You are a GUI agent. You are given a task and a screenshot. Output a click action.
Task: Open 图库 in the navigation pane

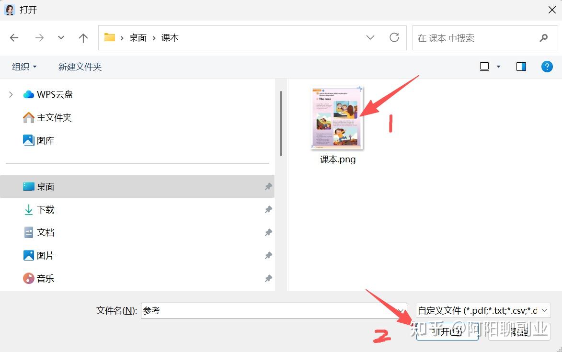[x=45, y=140]
